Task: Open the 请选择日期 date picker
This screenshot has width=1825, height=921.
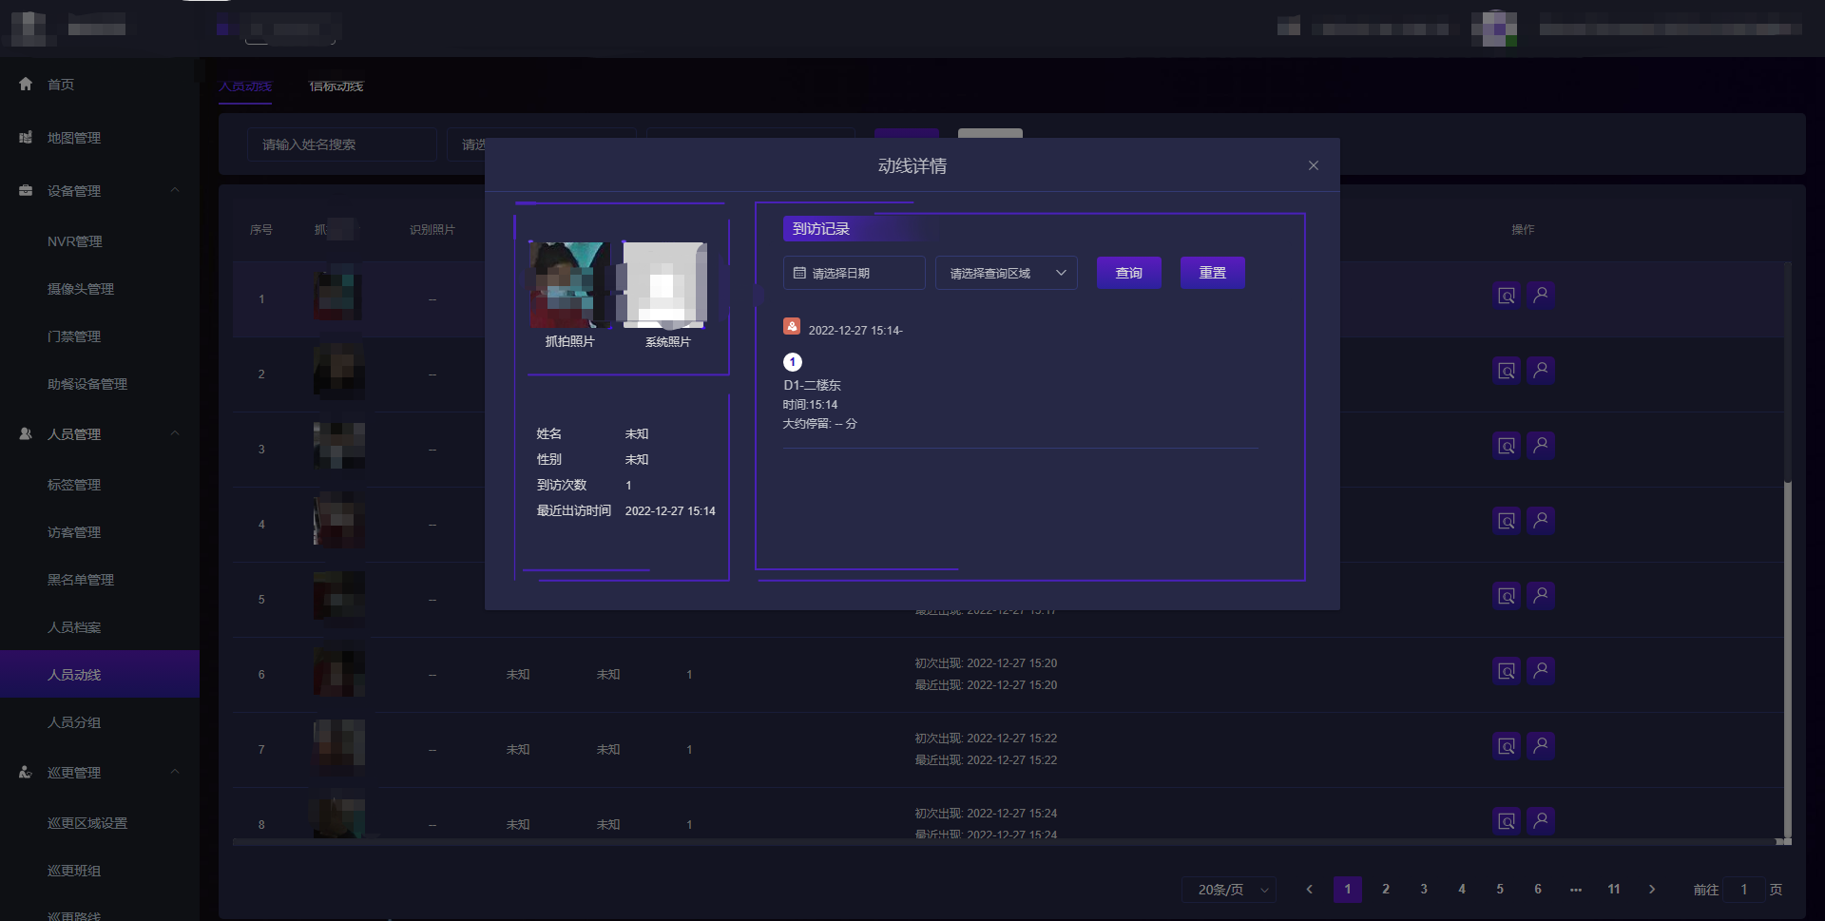Action: pyautogui.click(x=854, y=273)
